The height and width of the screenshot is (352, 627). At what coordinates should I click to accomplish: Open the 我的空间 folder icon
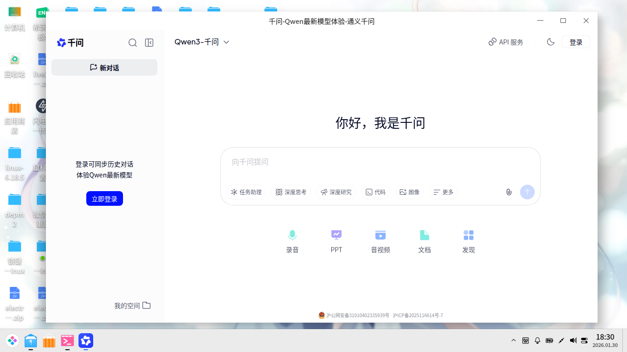[x=146, y=305]
